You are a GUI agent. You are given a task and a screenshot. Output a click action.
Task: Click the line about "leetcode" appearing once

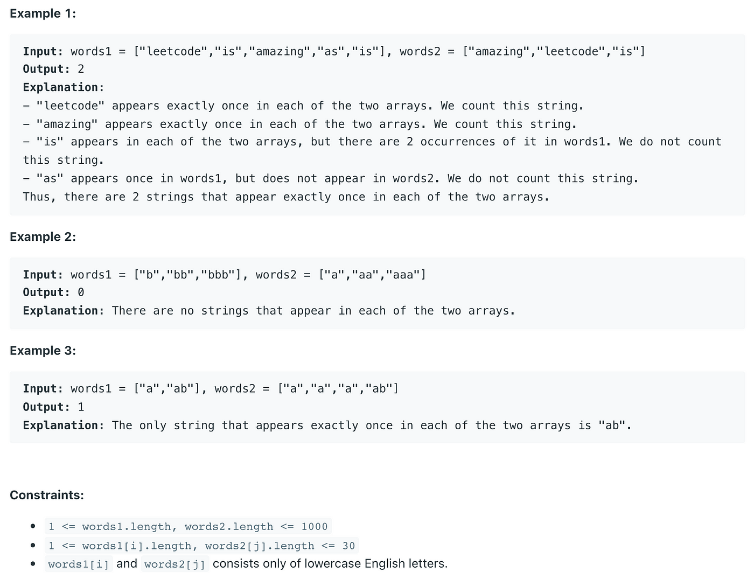[x=303, y=106]
